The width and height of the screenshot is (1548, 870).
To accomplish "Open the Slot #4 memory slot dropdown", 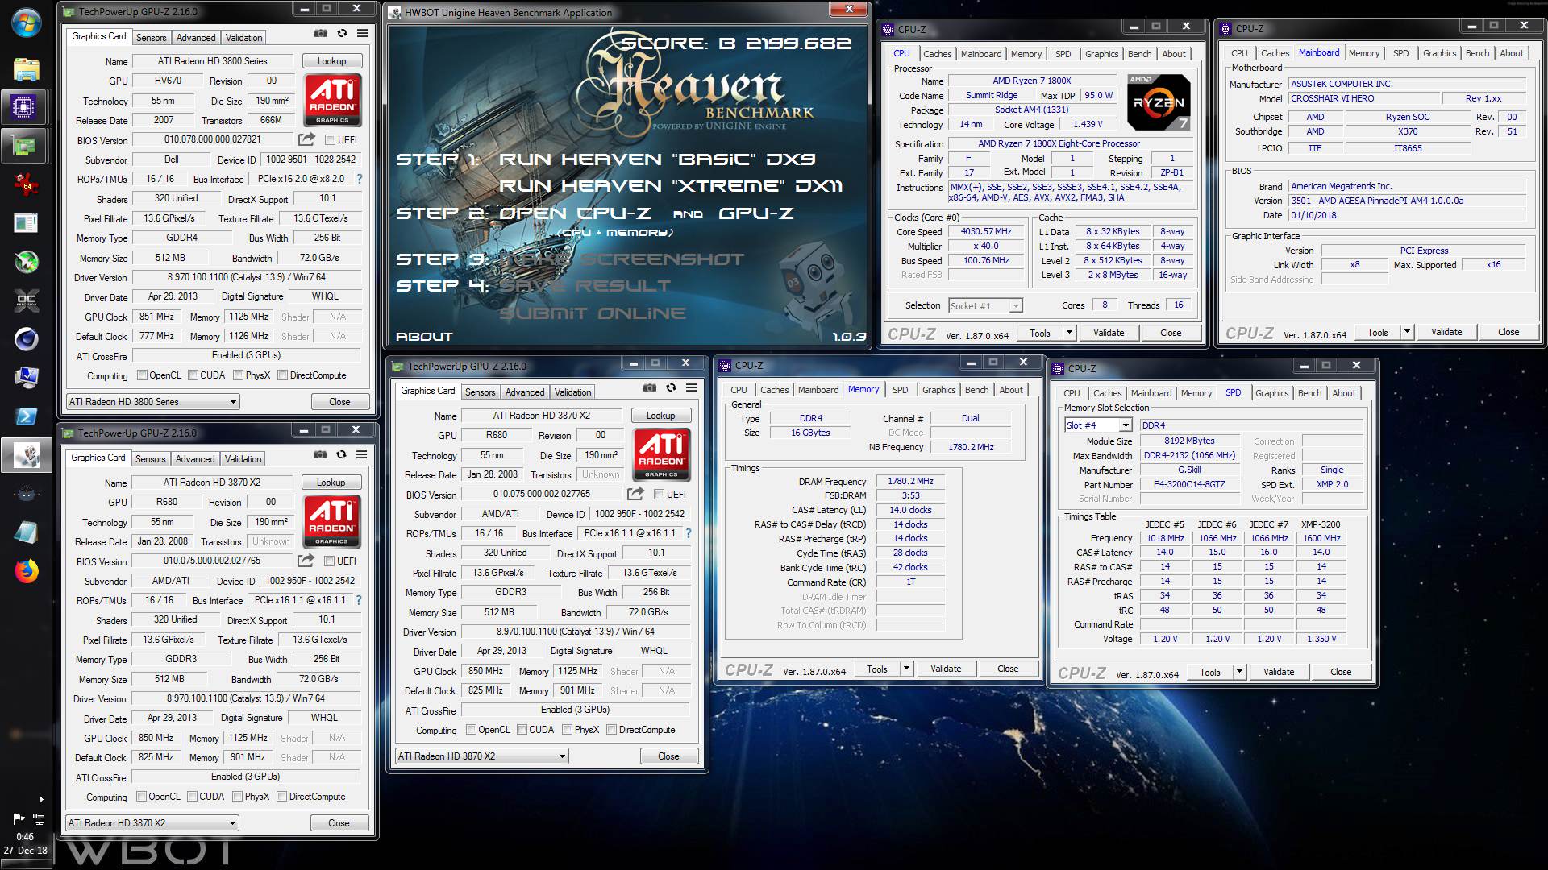I will click(1098, 425).
